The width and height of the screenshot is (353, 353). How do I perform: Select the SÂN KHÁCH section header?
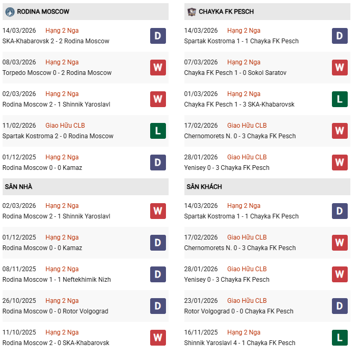pyautogui.click(x=204, y=187)
